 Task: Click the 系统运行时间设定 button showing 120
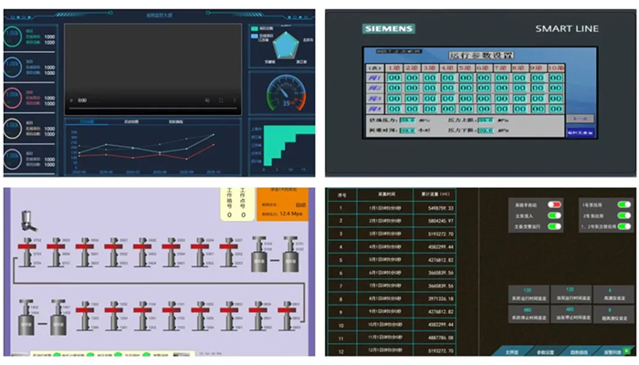(x=529, y=294)
